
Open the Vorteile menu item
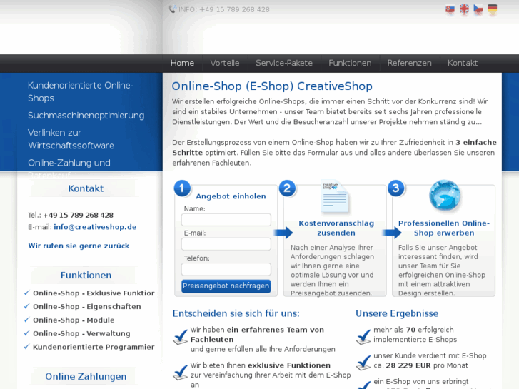click(225, 63)
